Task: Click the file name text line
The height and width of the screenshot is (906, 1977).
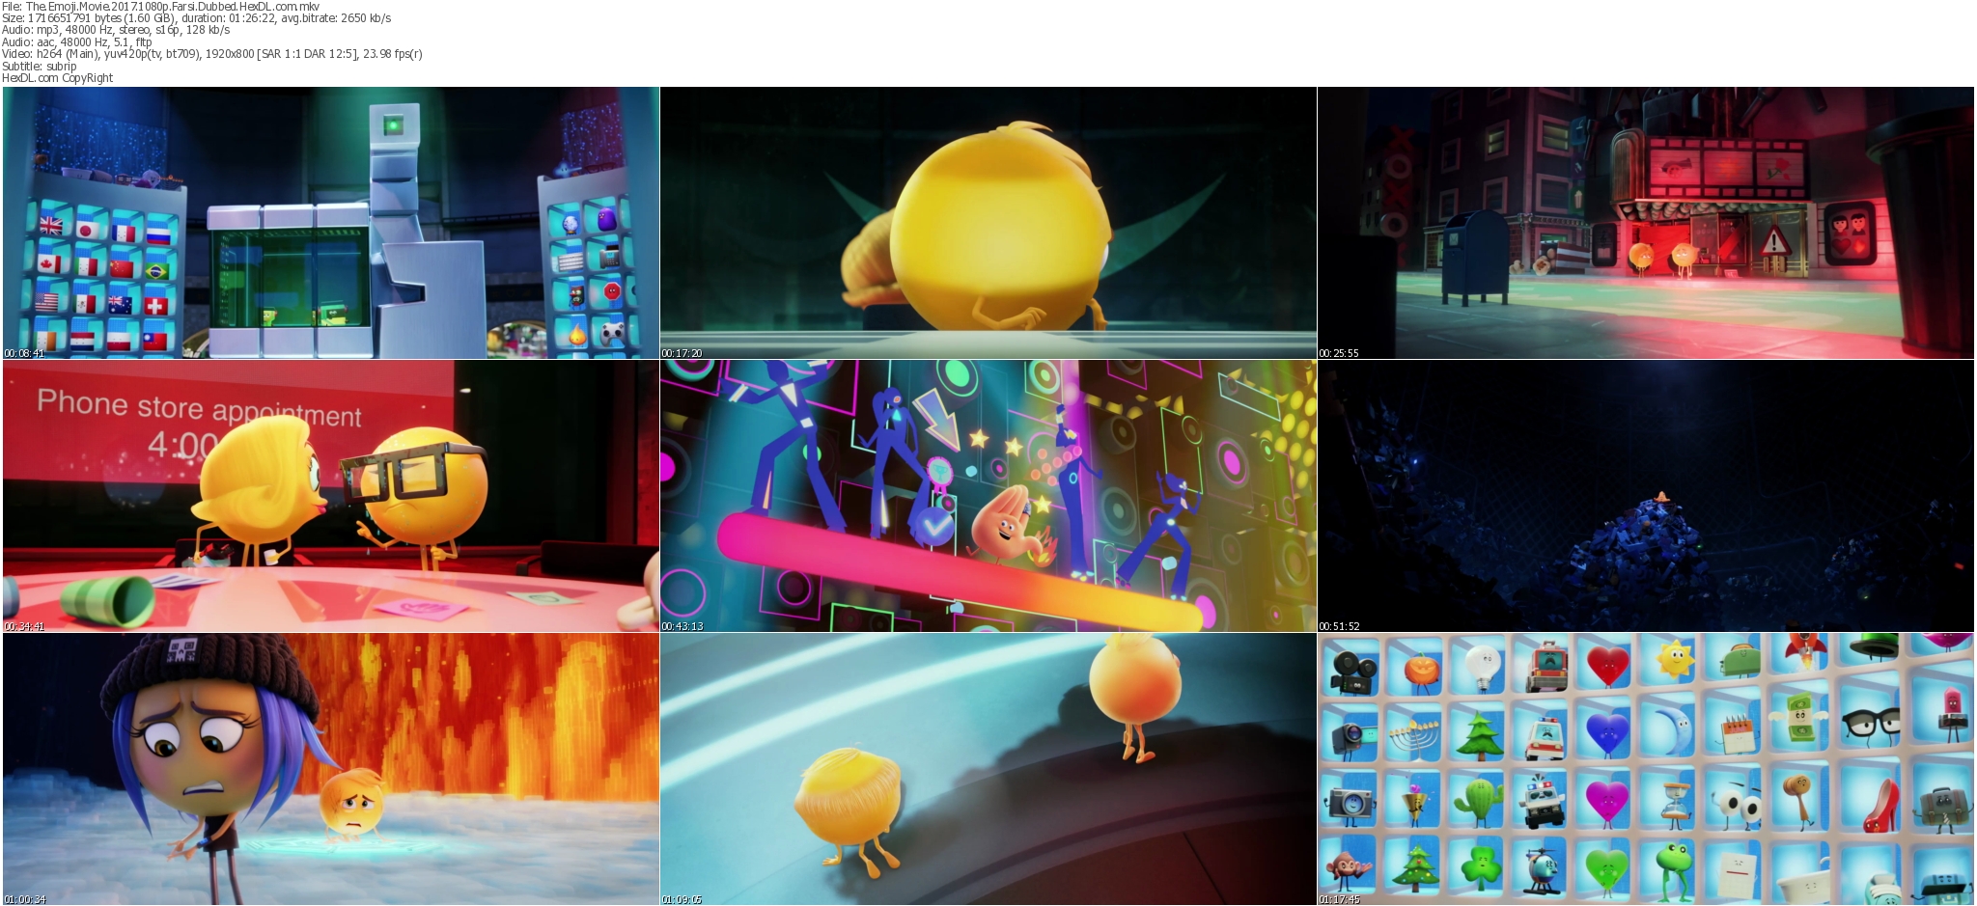Action: point(160,7)
